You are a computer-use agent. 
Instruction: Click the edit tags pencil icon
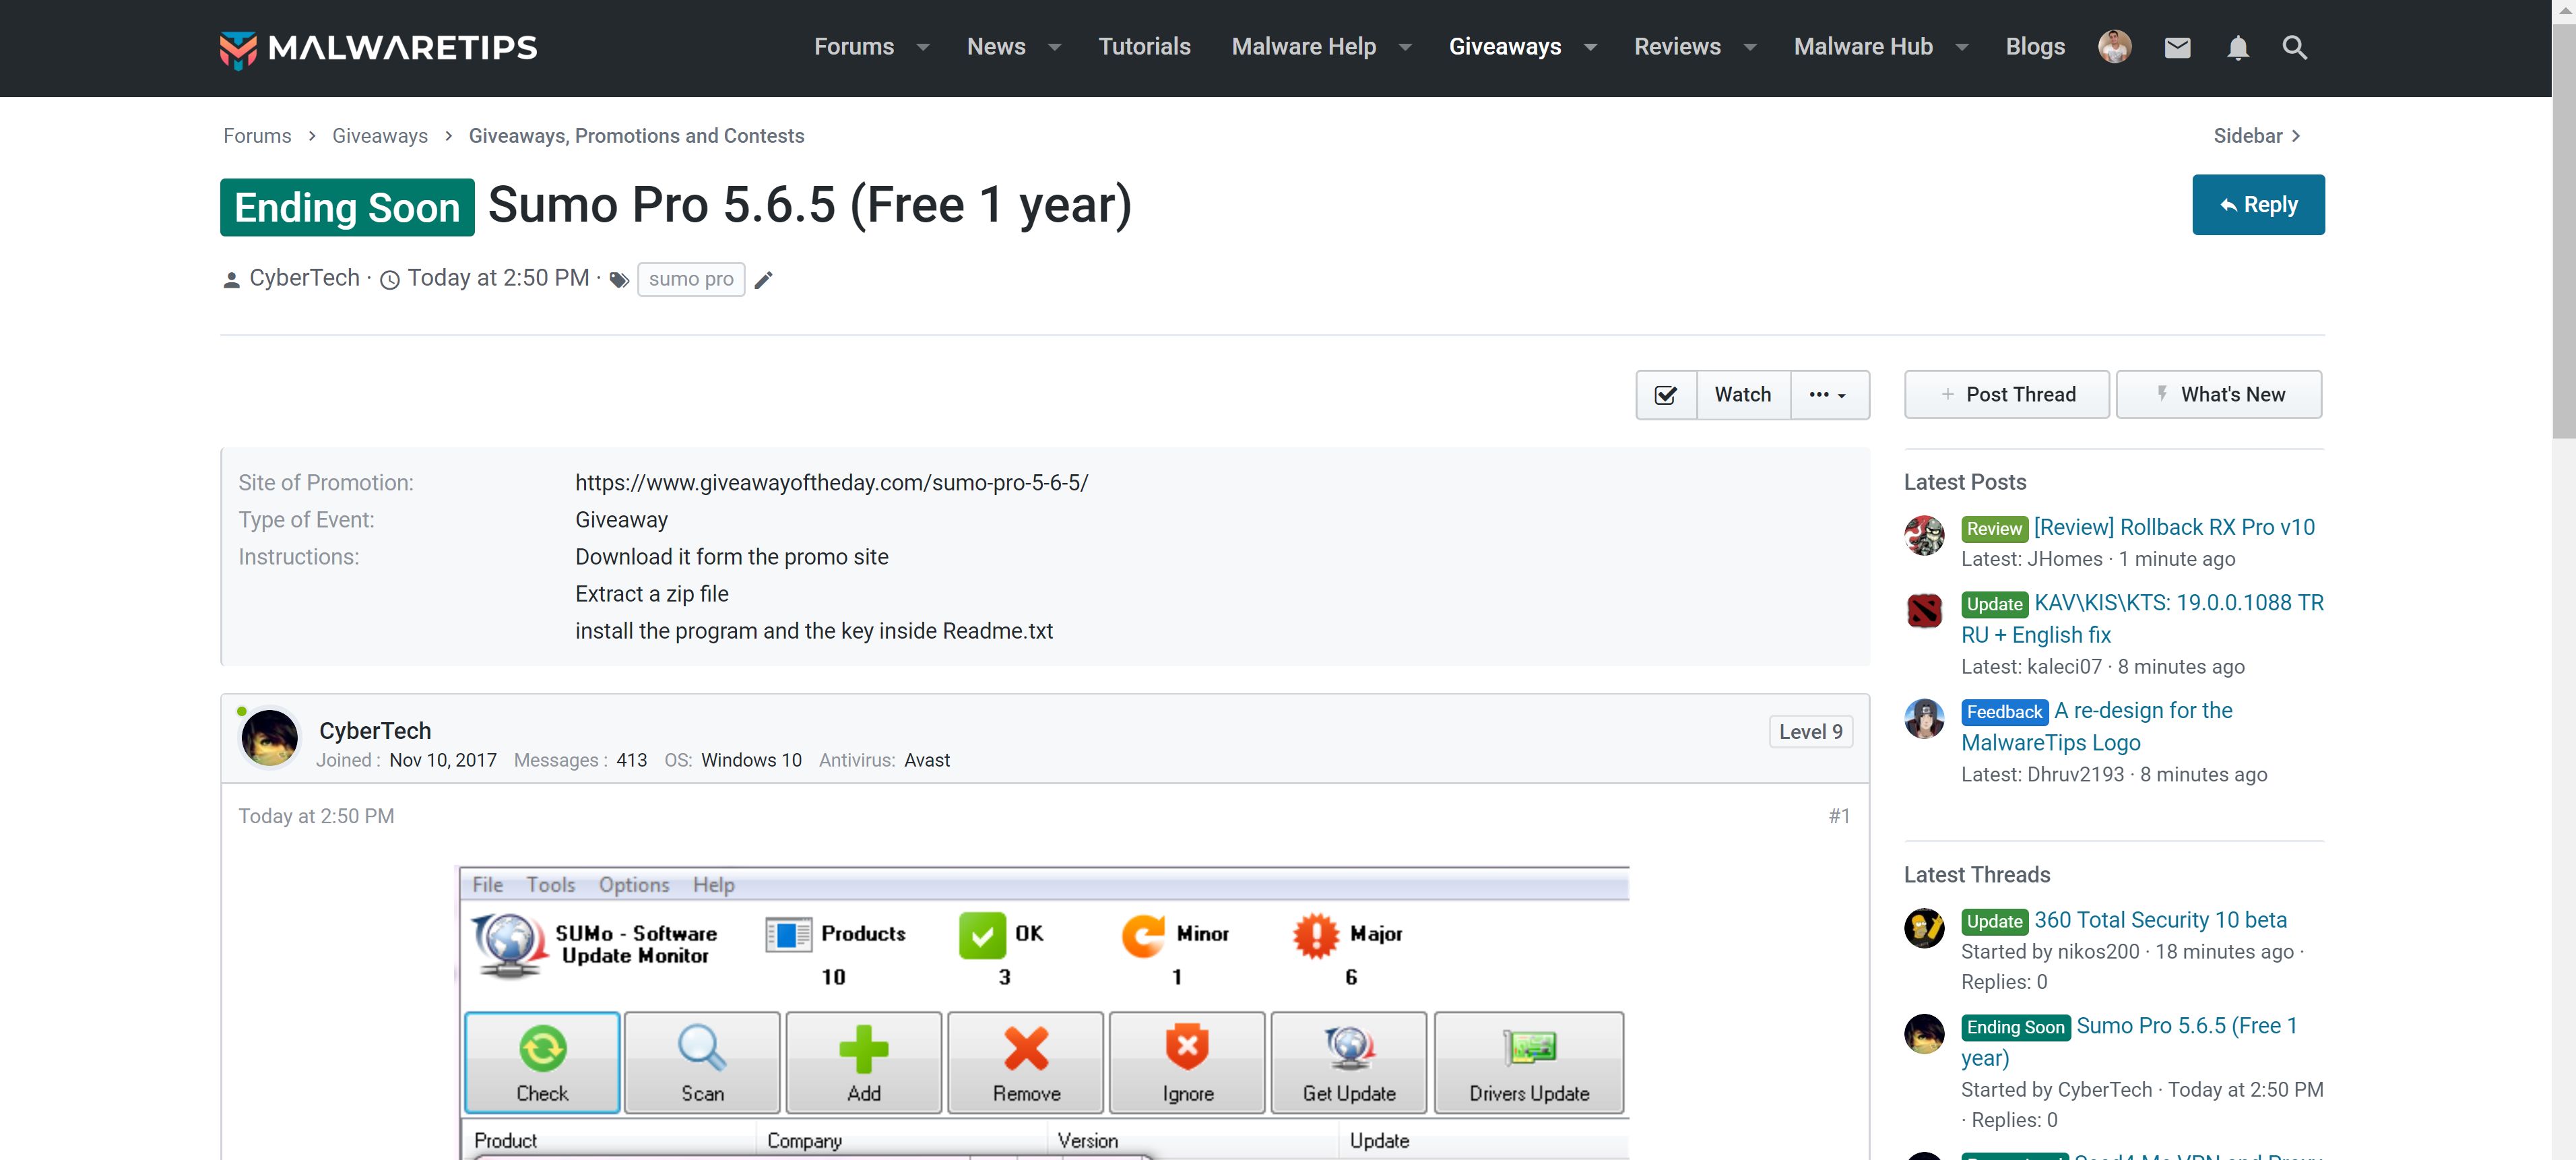click(x=763, y=280)
